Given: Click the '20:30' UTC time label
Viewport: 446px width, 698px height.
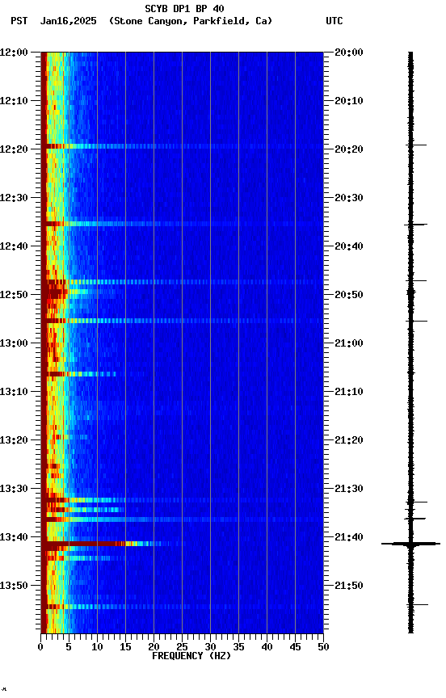Looking at the screenshot, I should pyautogui.click(x=349, y=198).
